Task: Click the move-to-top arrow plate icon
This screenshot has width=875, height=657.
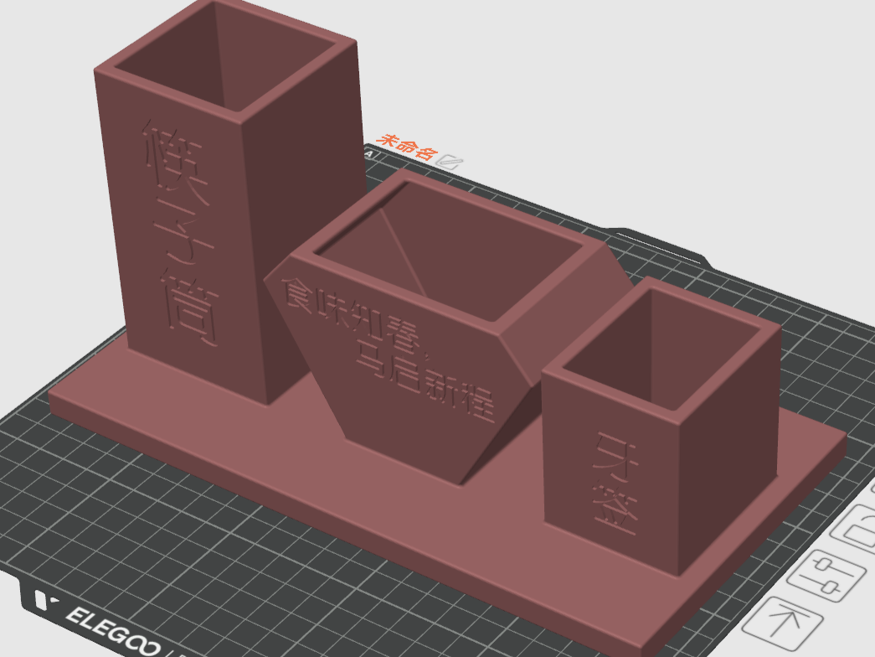Action: point(783,623)
